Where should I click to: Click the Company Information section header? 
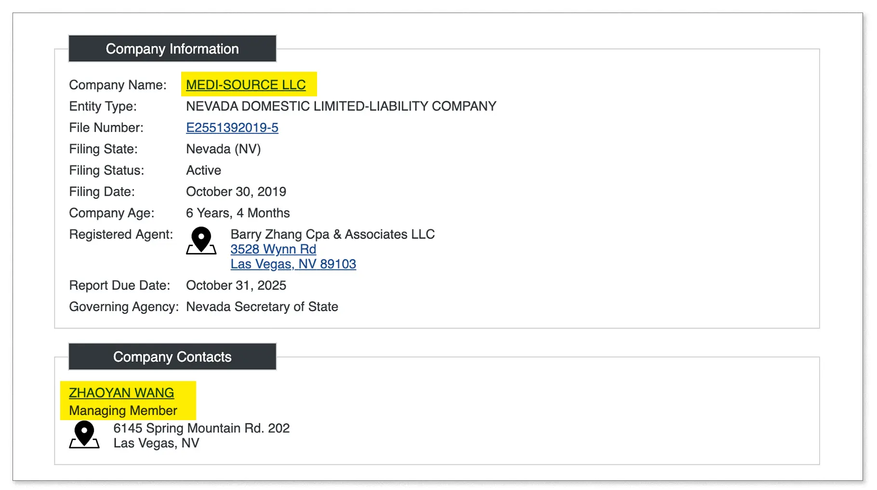172,49
